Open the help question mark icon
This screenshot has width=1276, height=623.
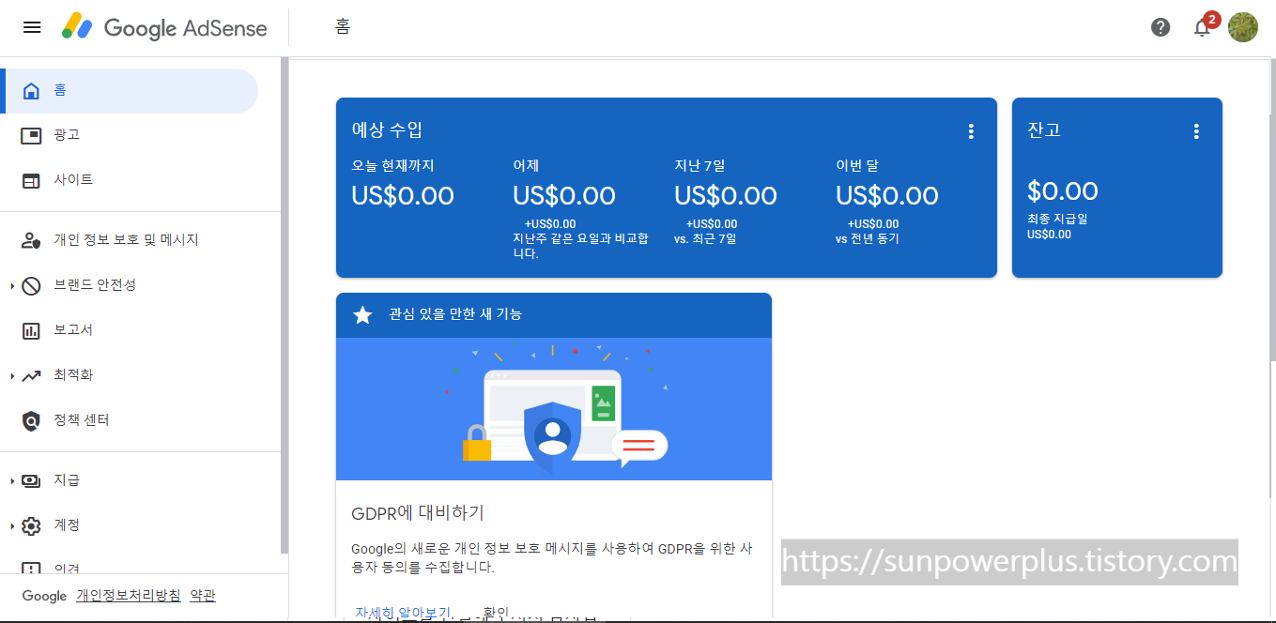click(x=1161, y=27)
